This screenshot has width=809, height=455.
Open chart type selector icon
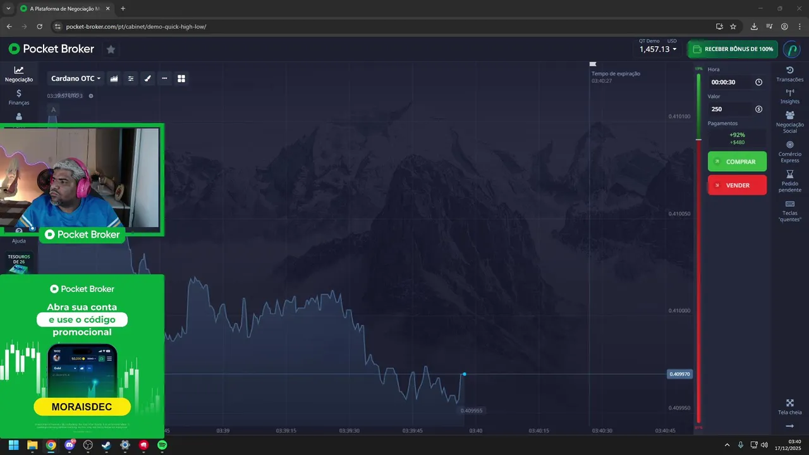pyautogui.click(x=114, y=78)
